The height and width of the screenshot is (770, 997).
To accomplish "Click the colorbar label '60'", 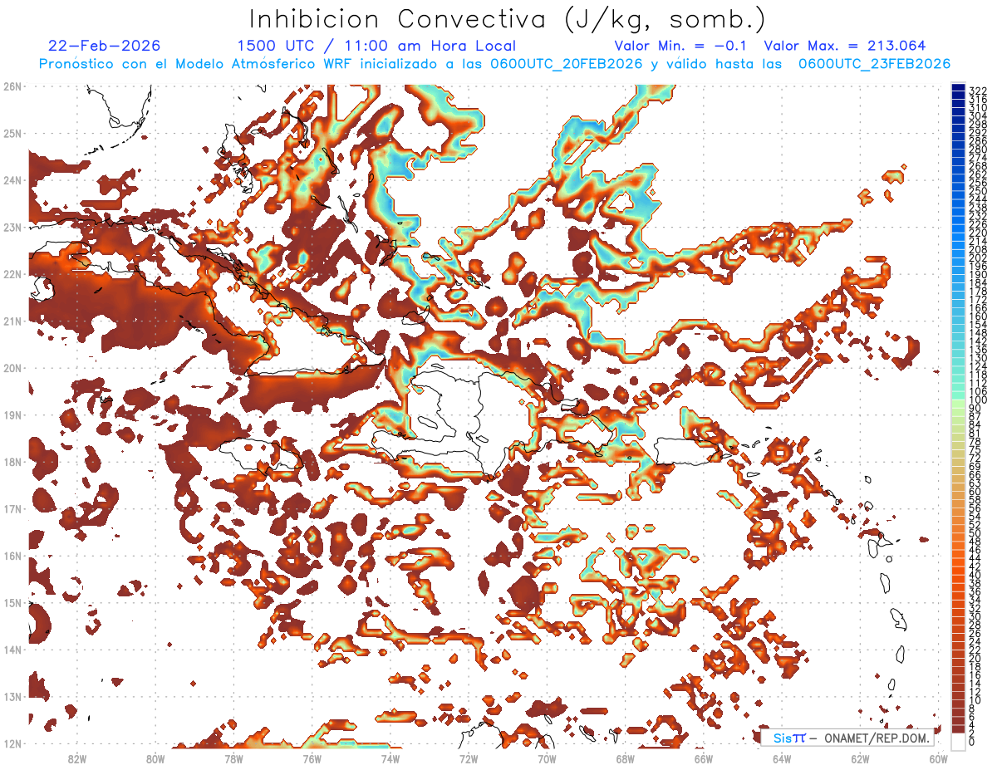I will point(975,492).
